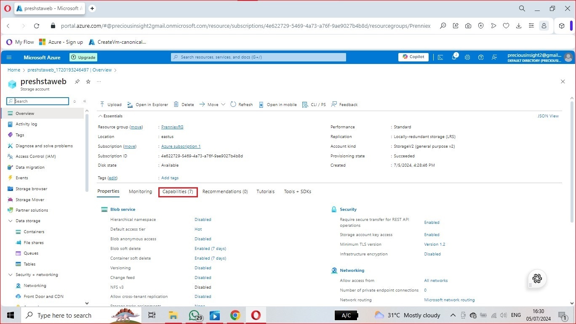Open portal settings gear
Viewport: 576px width, 324px height.
coord(467,57)
